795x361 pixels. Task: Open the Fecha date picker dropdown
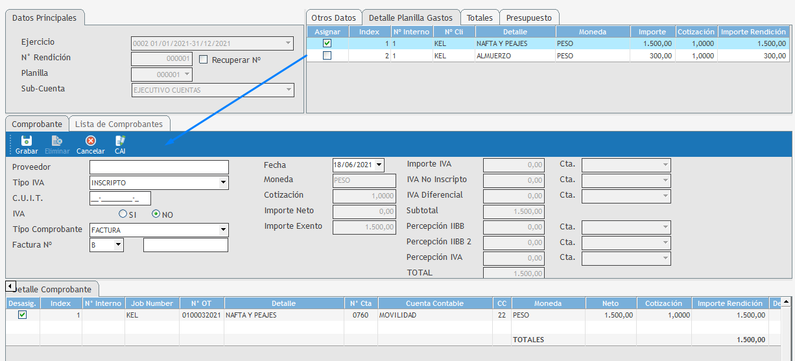379,165
